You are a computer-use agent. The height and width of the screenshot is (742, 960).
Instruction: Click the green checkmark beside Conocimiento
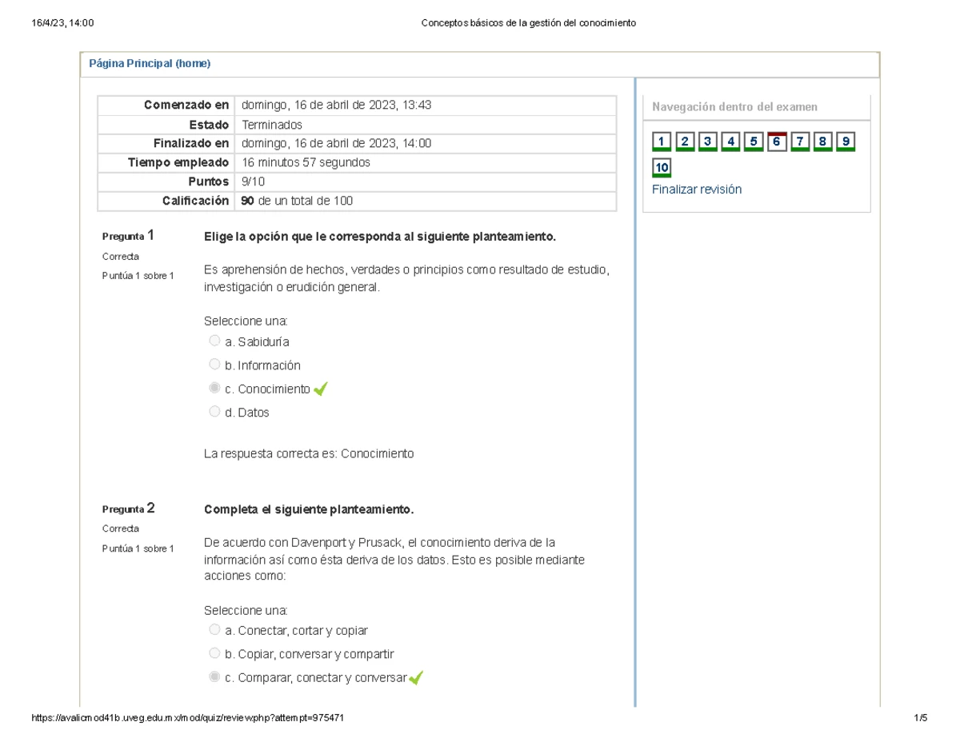(320, 389)
